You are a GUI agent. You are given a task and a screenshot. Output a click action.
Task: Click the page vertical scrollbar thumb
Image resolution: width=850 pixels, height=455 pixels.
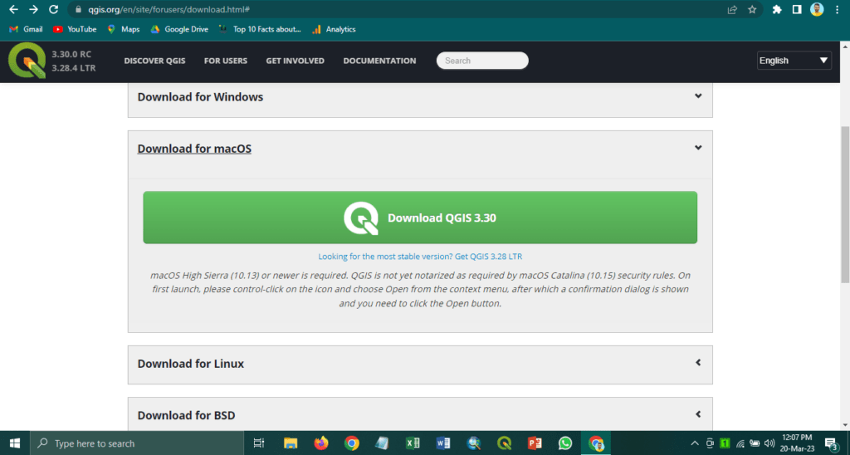coord(845,204)
